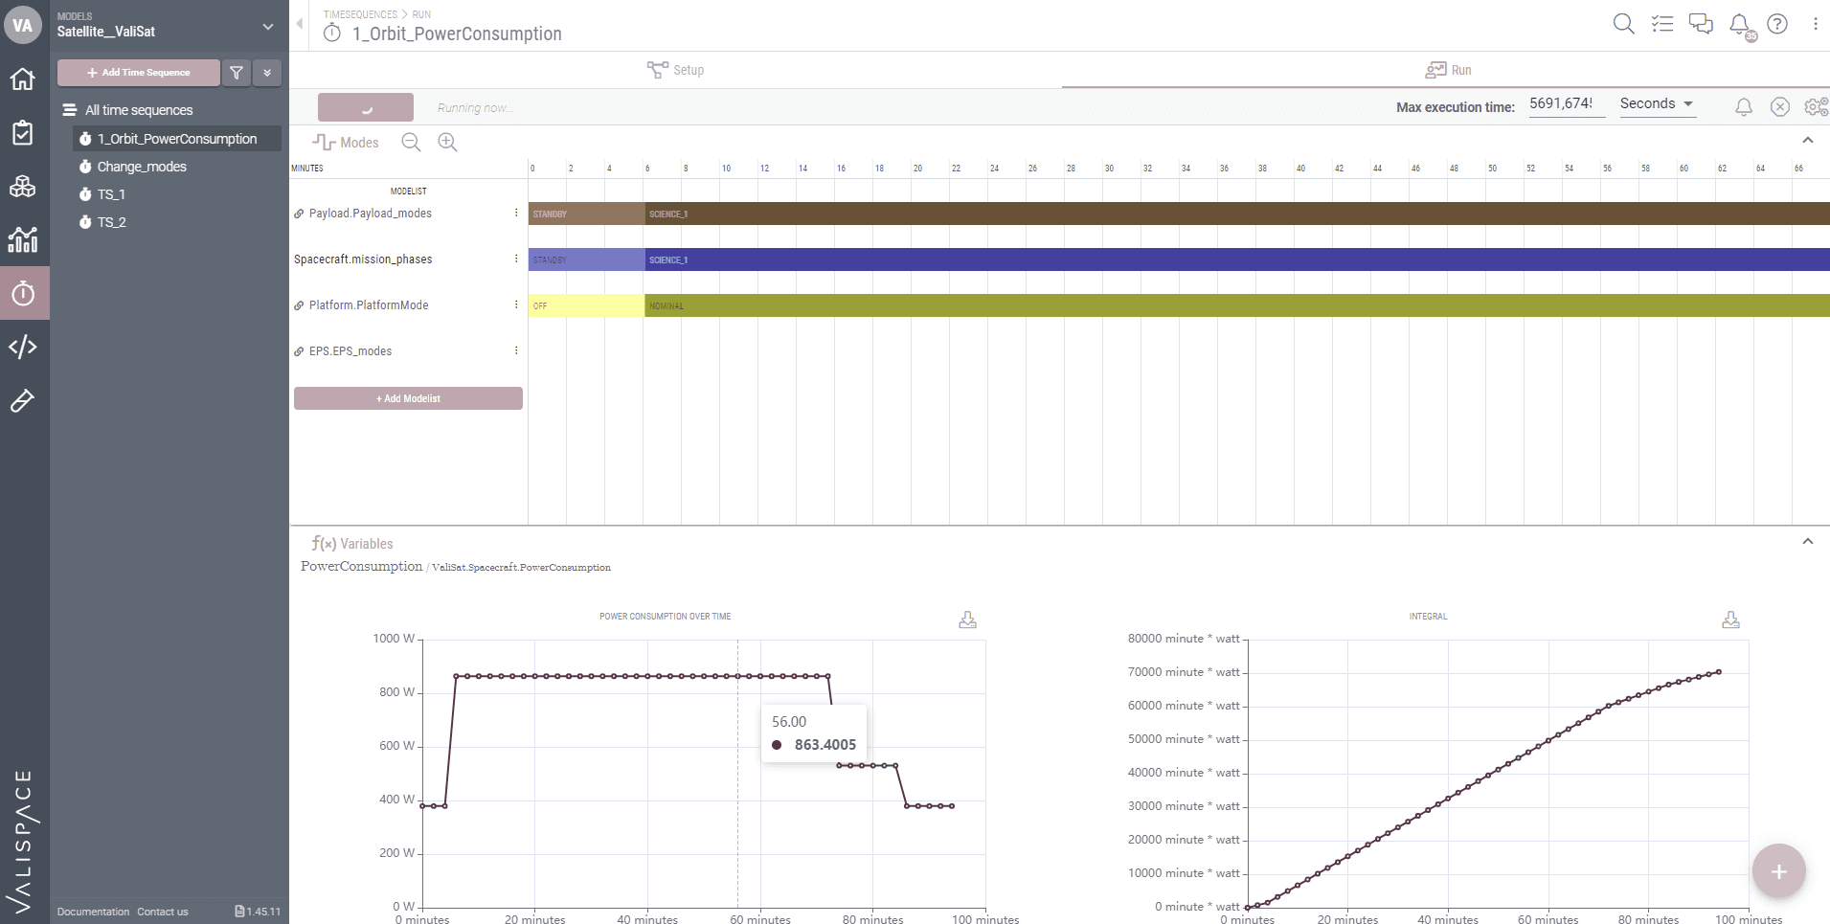
Task: Open the notifications bell in header
Action: [1740, 24]
